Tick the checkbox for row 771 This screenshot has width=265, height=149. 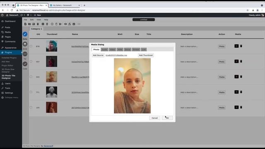pos(31,92)
